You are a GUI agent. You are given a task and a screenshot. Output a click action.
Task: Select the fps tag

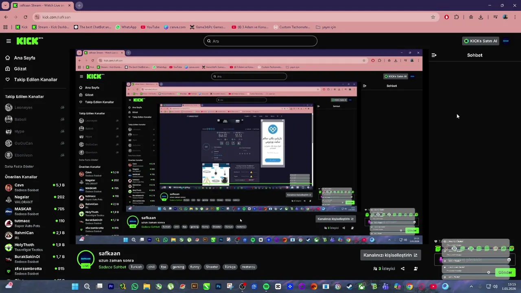164,267
